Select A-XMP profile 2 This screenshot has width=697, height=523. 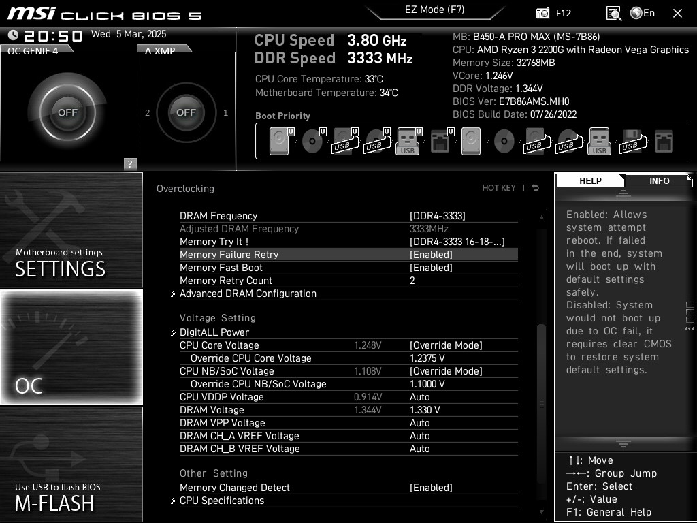[x=147, y=112]
